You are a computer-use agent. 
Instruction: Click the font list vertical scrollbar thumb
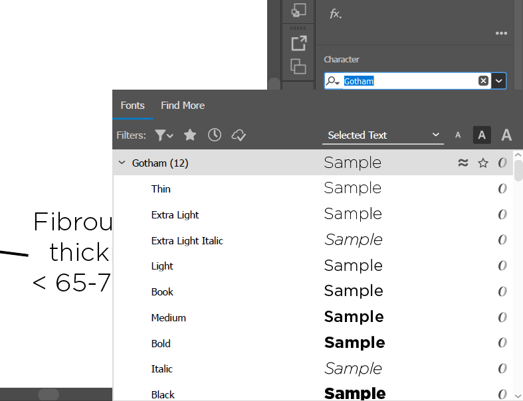pyautogui.click(x=518, y=171)
